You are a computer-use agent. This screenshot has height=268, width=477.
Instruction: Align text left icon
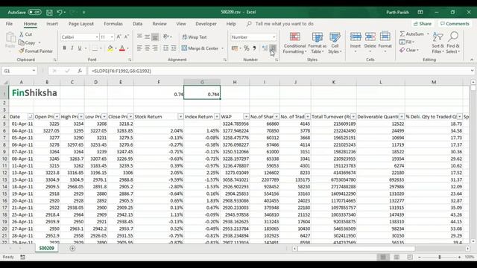coord(139,48)
